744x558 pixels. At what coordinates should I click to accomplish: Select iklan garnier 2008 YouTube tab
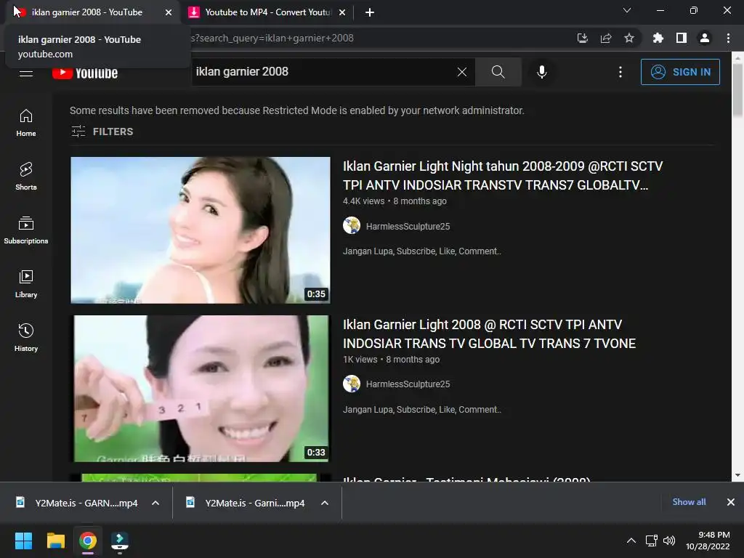click(x=90, y=12)
